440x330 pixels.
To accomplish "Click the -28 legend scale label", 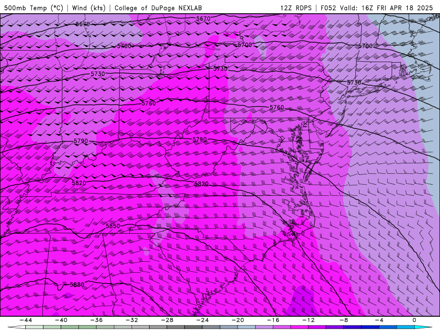I will tap(167, 320).
